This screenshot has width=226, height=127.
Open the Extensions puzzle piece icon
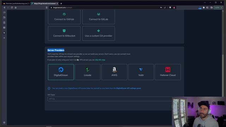click(204, 7)
